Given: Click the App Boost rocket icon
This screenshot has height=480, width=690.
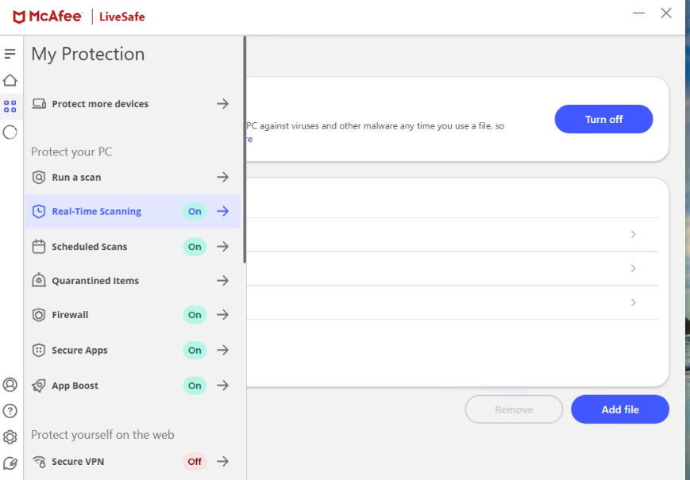Looking at the screenshot, I should tap(39, 386).
